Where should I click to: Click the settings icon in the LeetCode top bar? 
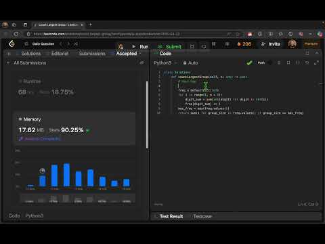point(227,44)
